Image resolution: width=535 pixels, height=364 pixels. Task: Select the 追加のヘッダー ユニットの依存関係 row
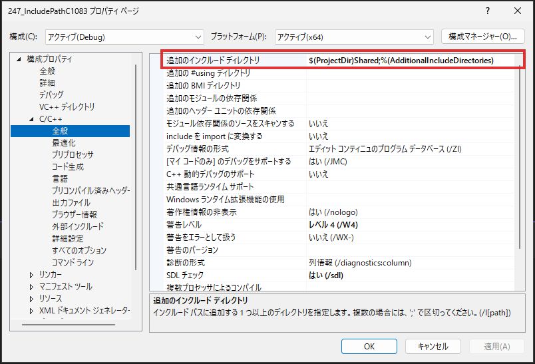tap(339, 111)
